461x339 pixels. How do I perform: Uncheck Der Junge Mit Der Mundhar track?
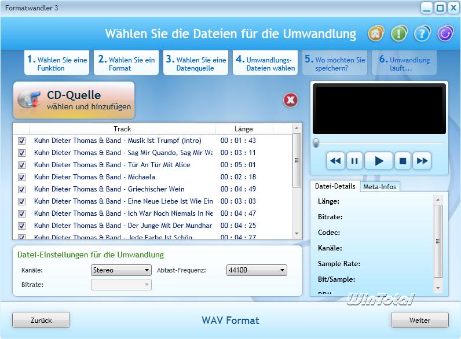click(22, 226)
